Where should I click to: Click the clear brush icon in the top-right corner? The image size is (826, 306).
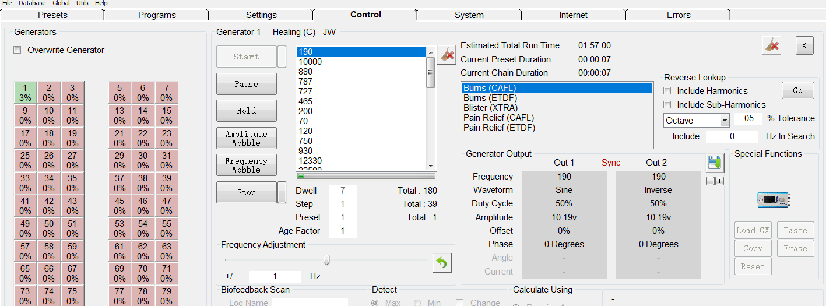tap(771, 46)
